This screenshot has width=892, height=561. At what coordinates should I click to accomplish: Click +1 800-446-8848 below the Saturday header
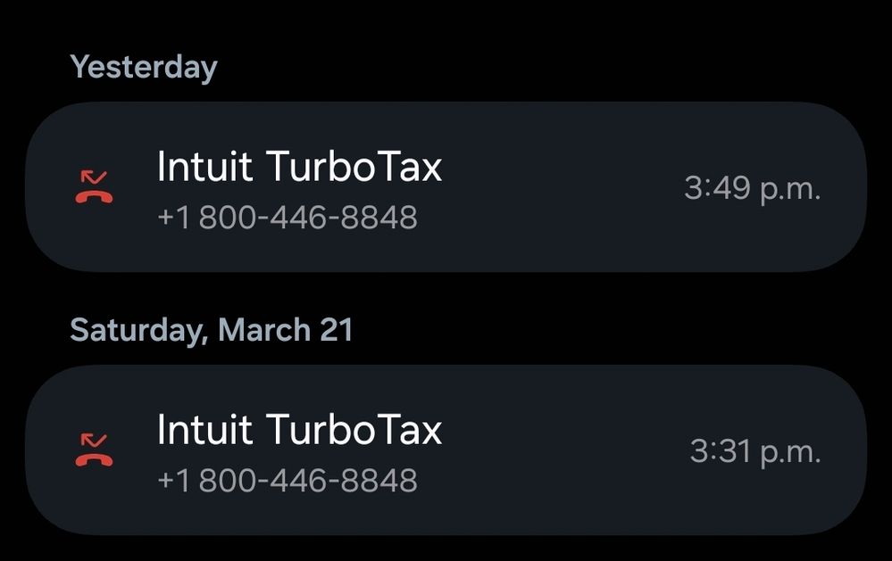tap(287, 481)
